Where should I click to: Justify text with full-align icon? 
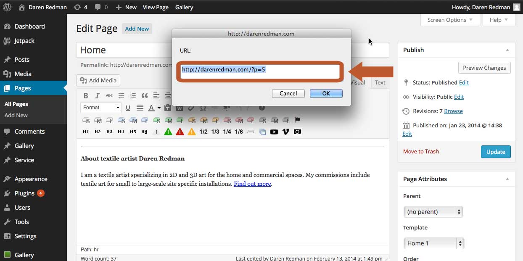tap(140, 108)
